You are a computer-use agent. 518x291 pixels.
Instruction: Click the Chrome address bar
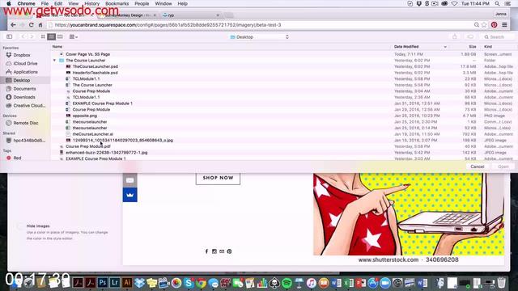[261, 25]
